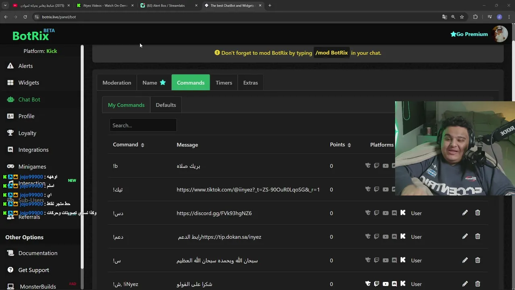
Task: Select the Commands tab
Action: click(x=191, y=83)
